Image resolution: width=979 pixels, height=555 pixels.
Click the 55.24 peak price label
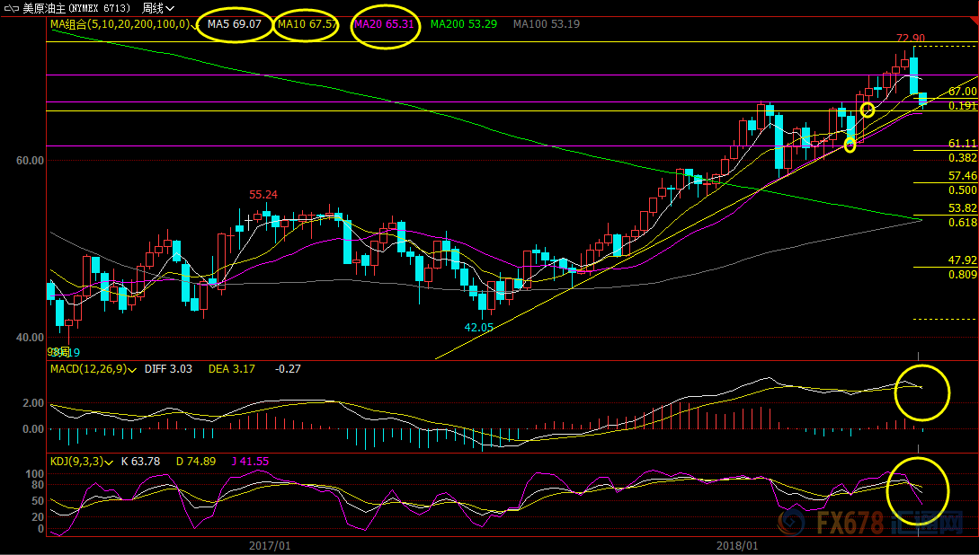pyautogui.click(x=263, y=195)
